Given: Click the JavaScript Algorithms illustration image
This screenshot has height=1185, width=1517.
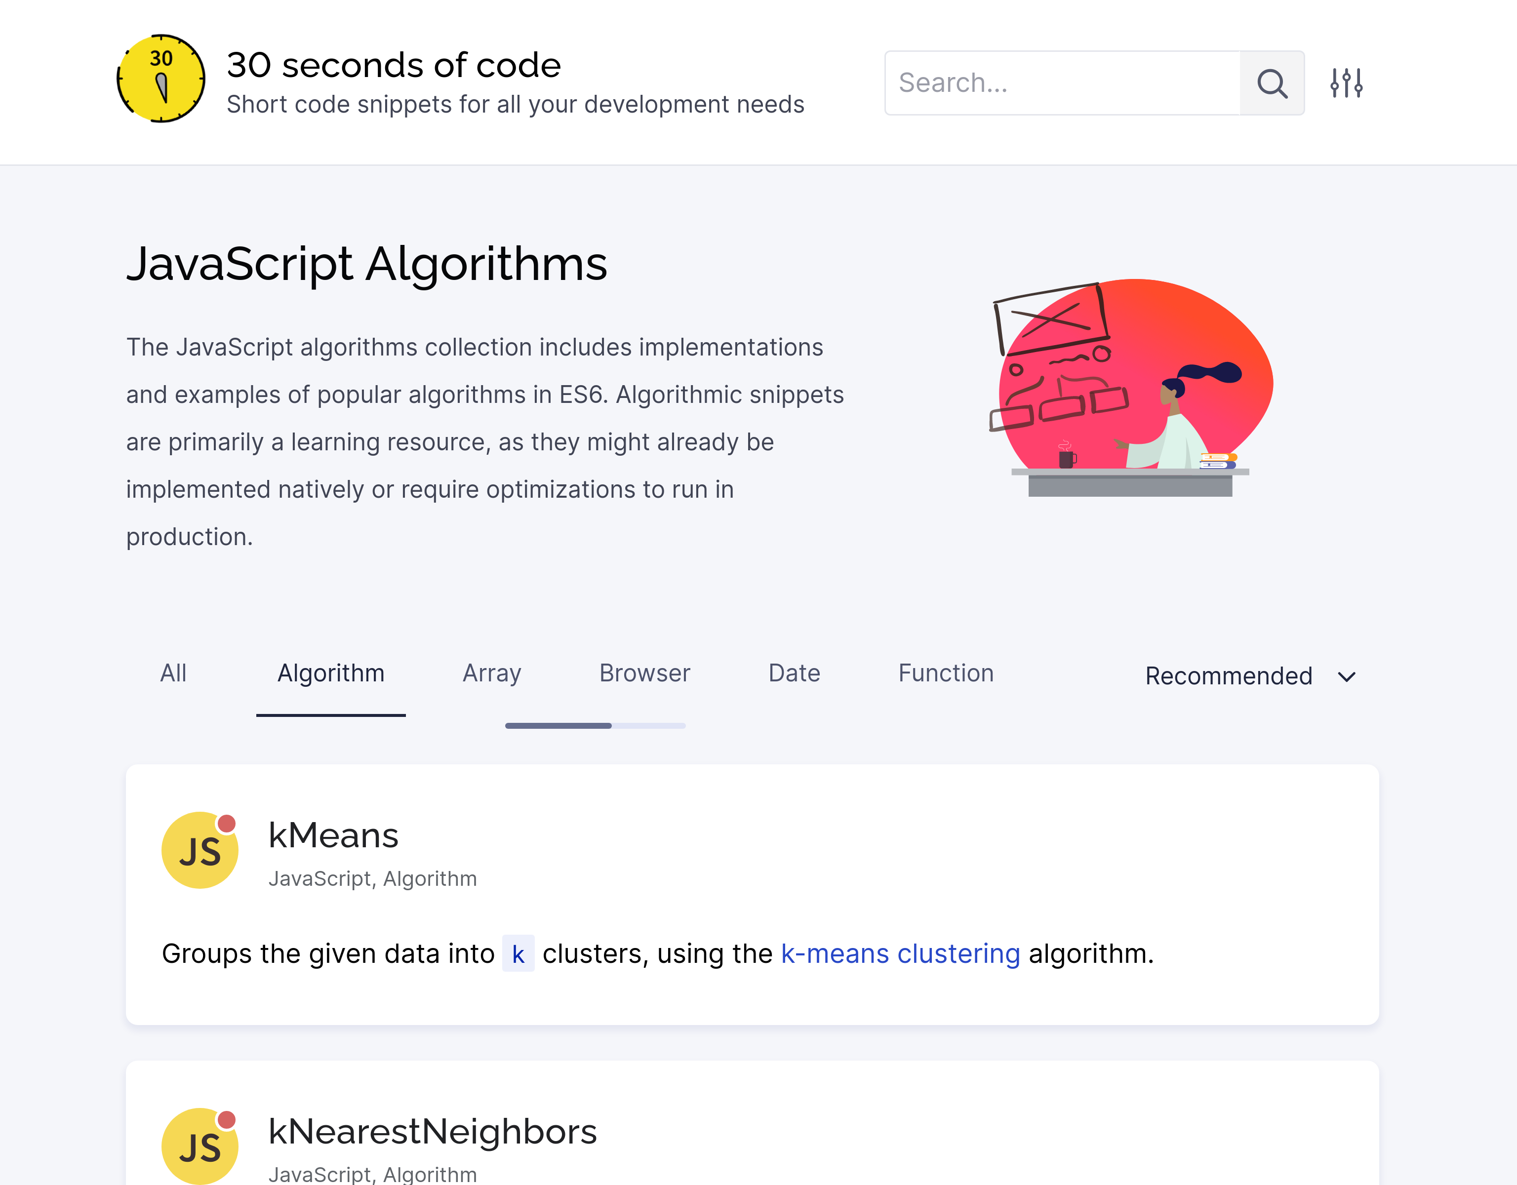Looking at the screenshot, I should (x=1131, y=388).
